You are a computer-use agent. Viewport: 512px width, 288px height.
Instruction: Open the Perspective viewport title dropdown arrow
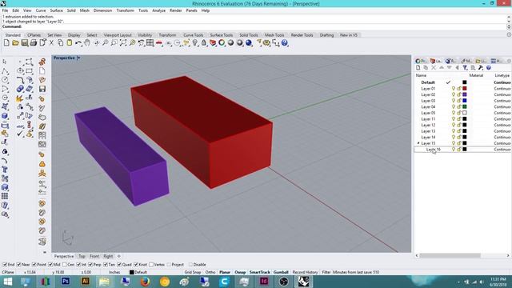pyautogui.click(x=78, y=58)
